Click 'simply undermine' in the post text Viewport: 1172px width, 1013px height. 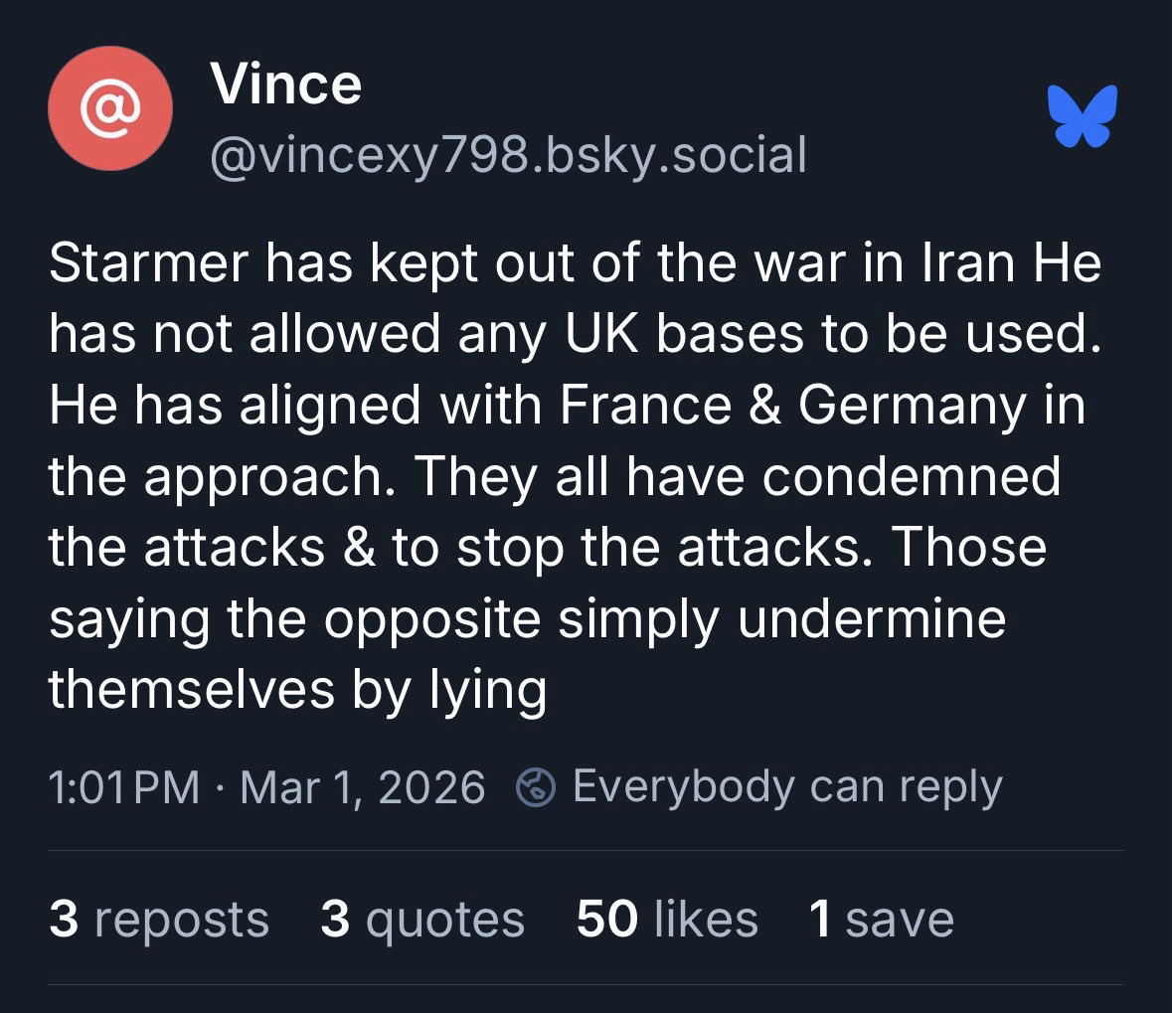click(782, 618)
